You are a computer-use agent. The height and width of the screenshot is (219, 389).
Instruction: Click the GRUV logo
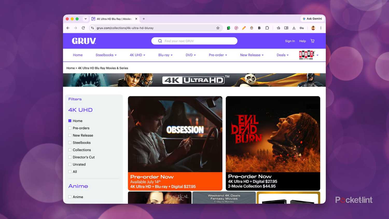click(x=84, y=41)
